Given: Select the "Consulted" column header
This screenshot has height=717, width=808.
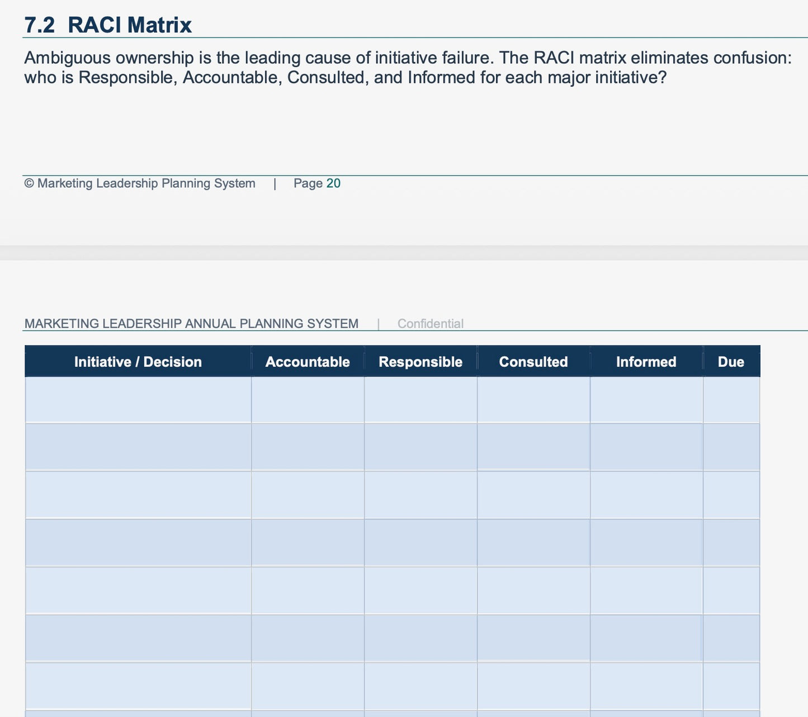Looking at the screenshot, I should pyautogui.click(x=533, y=362).
